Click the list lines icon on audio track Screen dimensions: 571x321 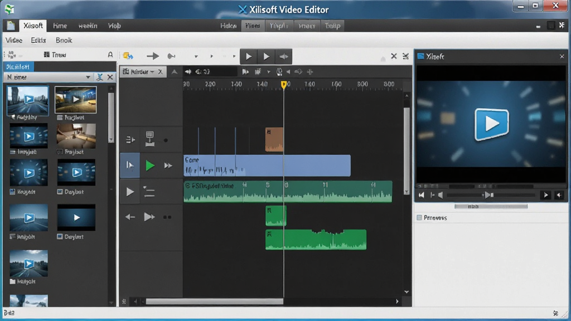pyautogui.click(x=149, y=192)
